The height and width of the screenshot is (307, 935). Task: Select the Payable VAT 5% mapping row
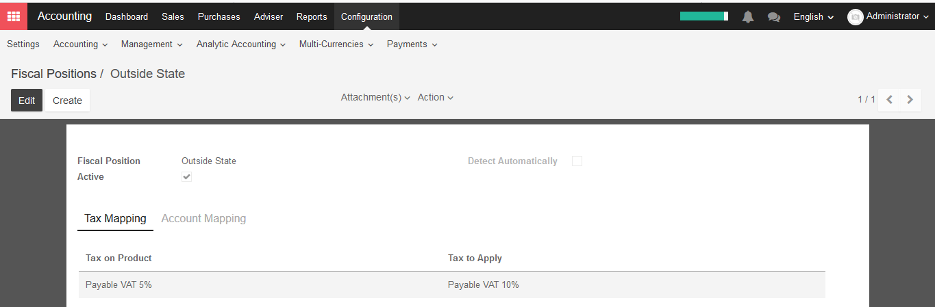(451, 284)
